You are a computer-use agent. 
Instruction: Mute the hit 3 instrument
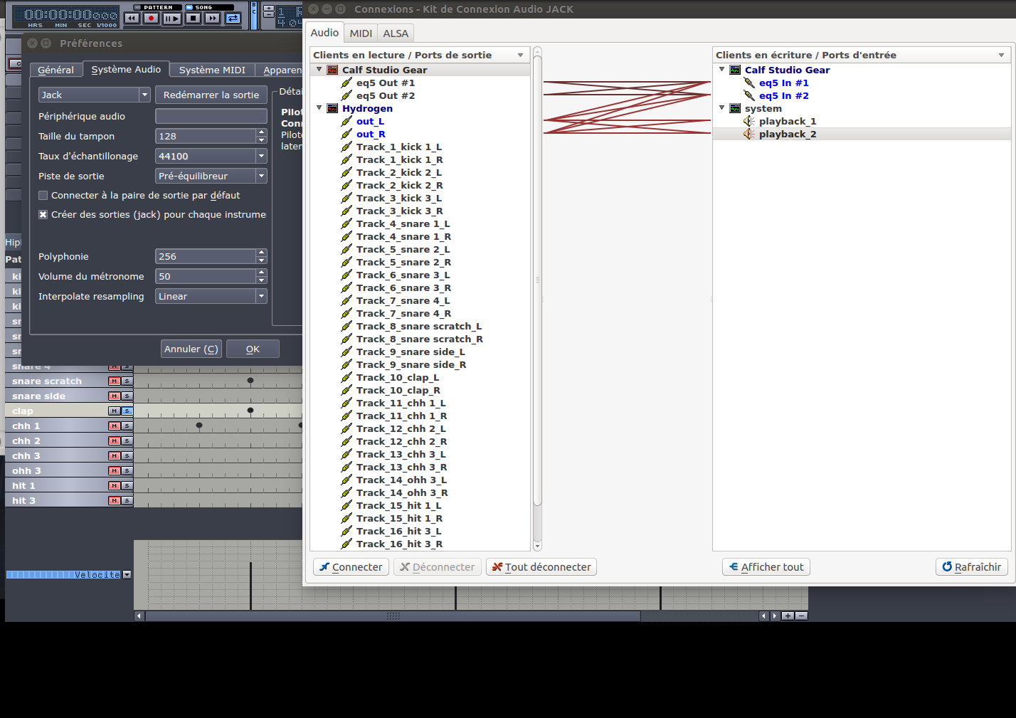[114, 501]
